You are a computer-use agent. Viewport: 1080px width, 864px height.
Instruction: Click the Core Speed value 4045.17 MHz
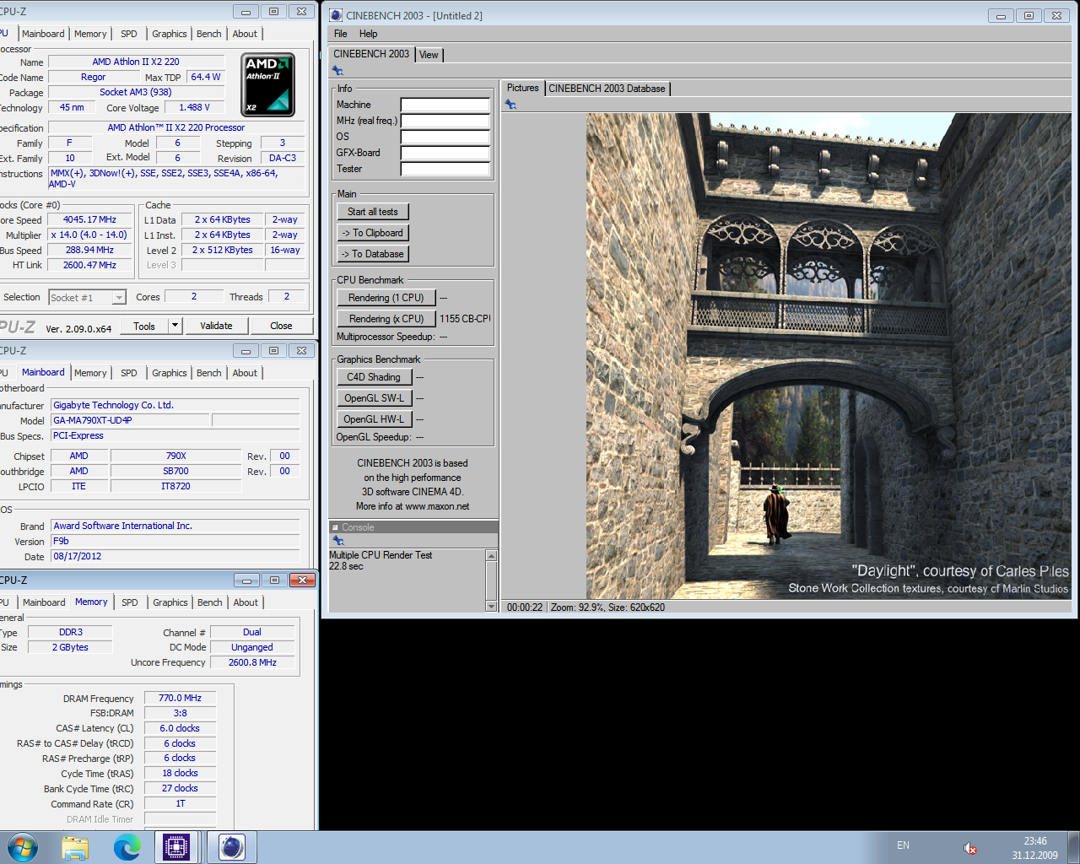[89, 219]
